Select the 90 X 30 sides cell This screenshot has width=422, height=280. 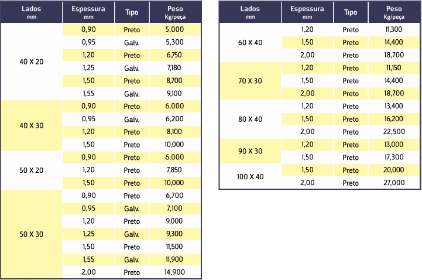[251, 151]
